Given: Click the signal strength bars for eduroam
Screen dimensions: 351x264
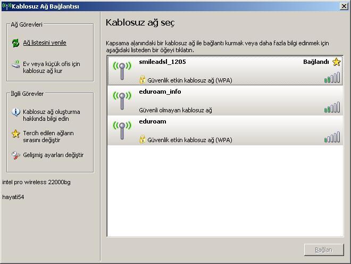Looking at the screenshot, I should (x=332, y=137).
